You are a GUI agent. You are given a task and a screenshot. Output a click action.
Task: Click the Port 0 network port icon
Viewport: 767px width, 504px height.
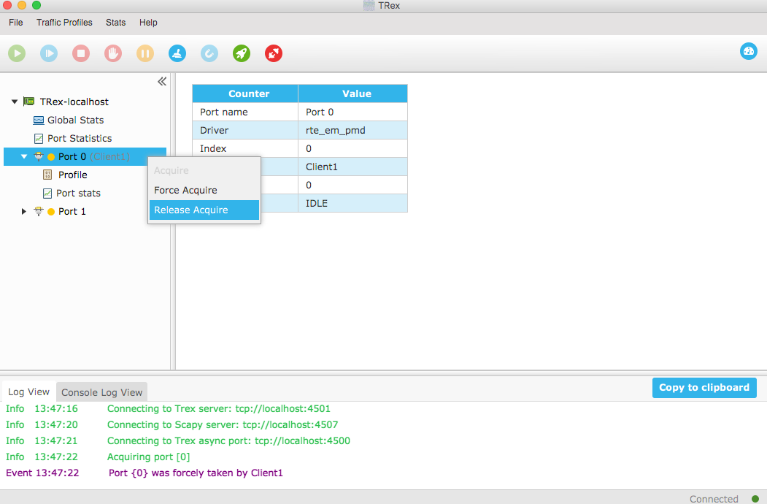(39, 157)
